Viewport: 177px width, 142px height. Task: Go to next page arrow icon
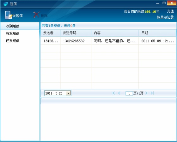[x=146, y=93]
